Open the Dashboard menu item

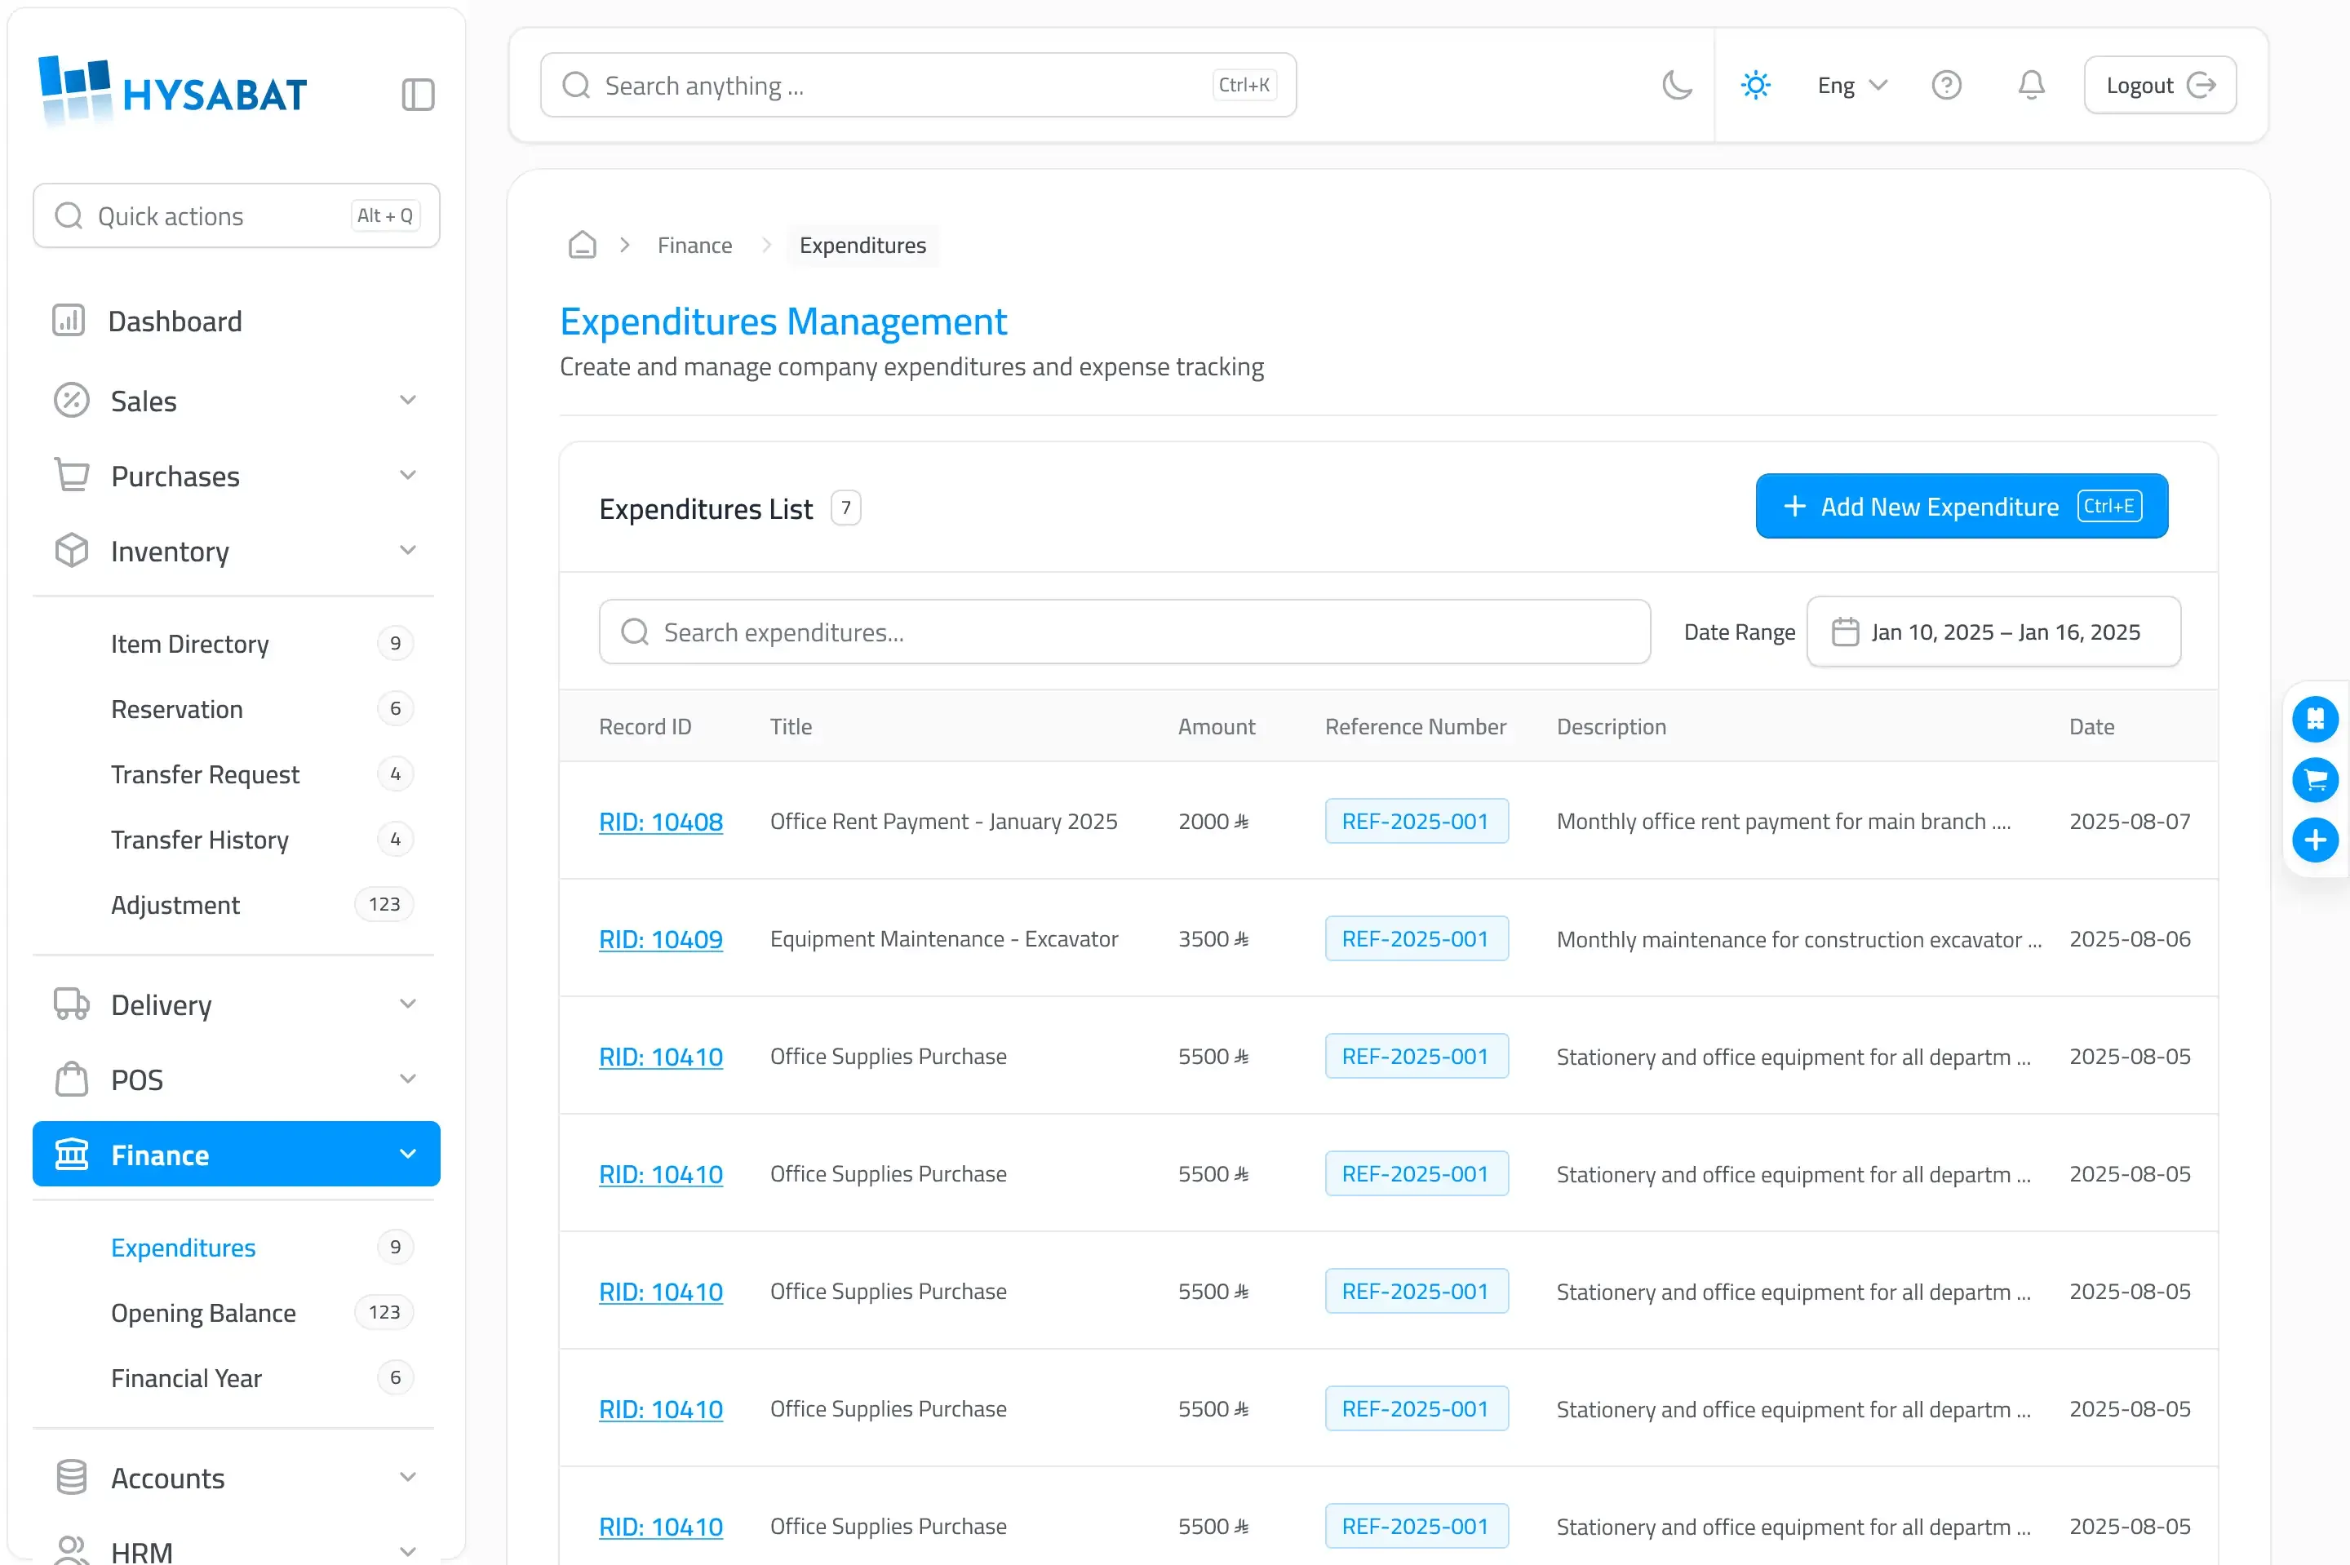pyautogui.click(x=237, y=321)
